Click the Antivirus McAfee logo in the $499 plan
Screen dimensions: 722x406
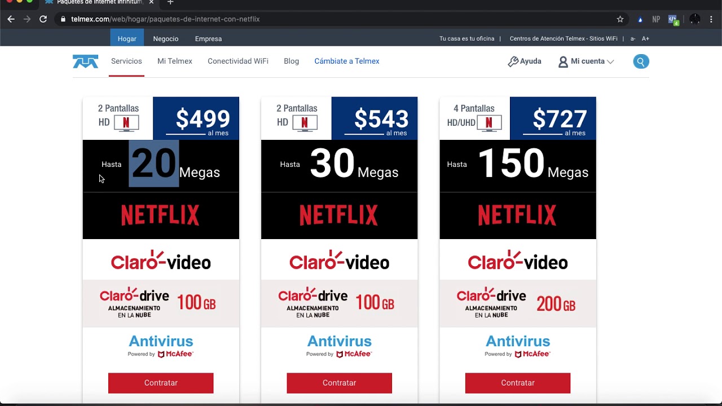pos(161,346)
